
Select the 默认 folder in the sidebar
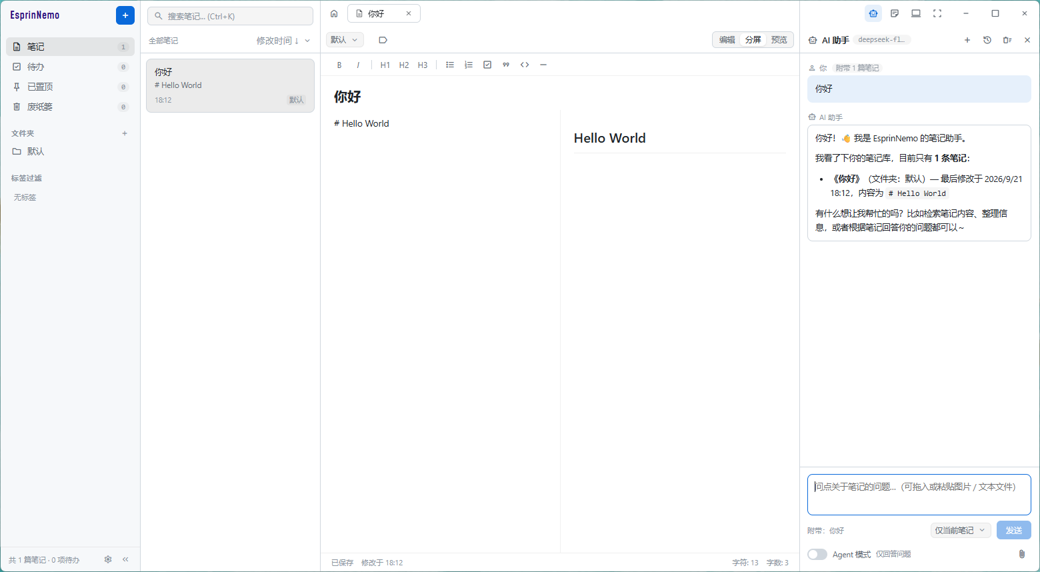pos(70,151)
